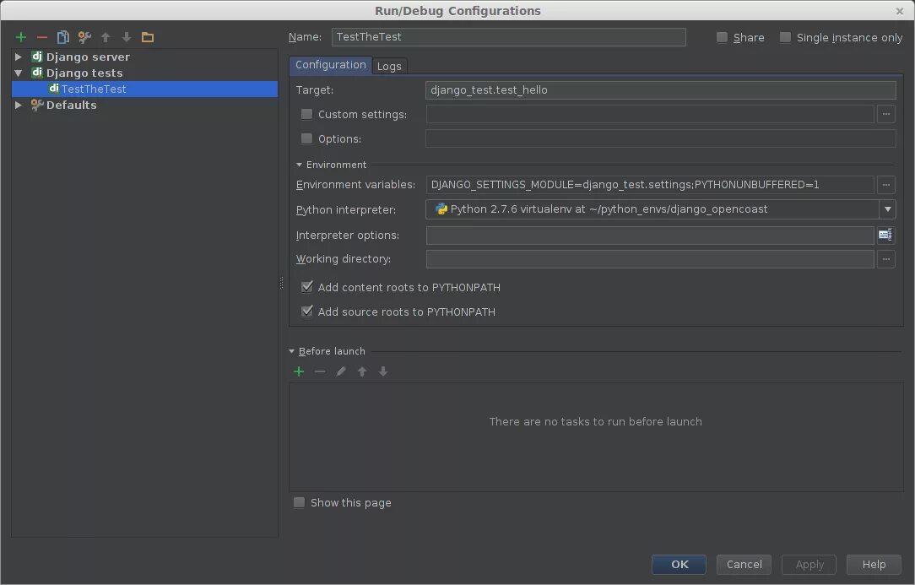Focus the Custom settings text field
Viewport: 915px width, 585px height.
point(650,115)
